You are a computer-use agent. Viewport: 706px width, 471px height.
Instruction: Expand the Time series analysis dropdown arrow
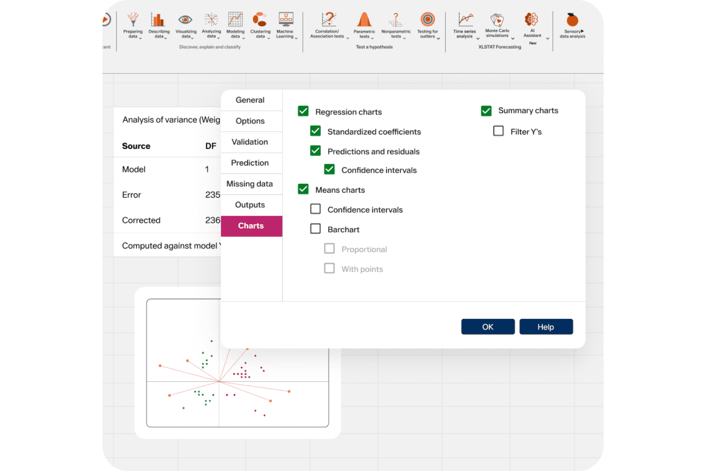coord(478,38)
